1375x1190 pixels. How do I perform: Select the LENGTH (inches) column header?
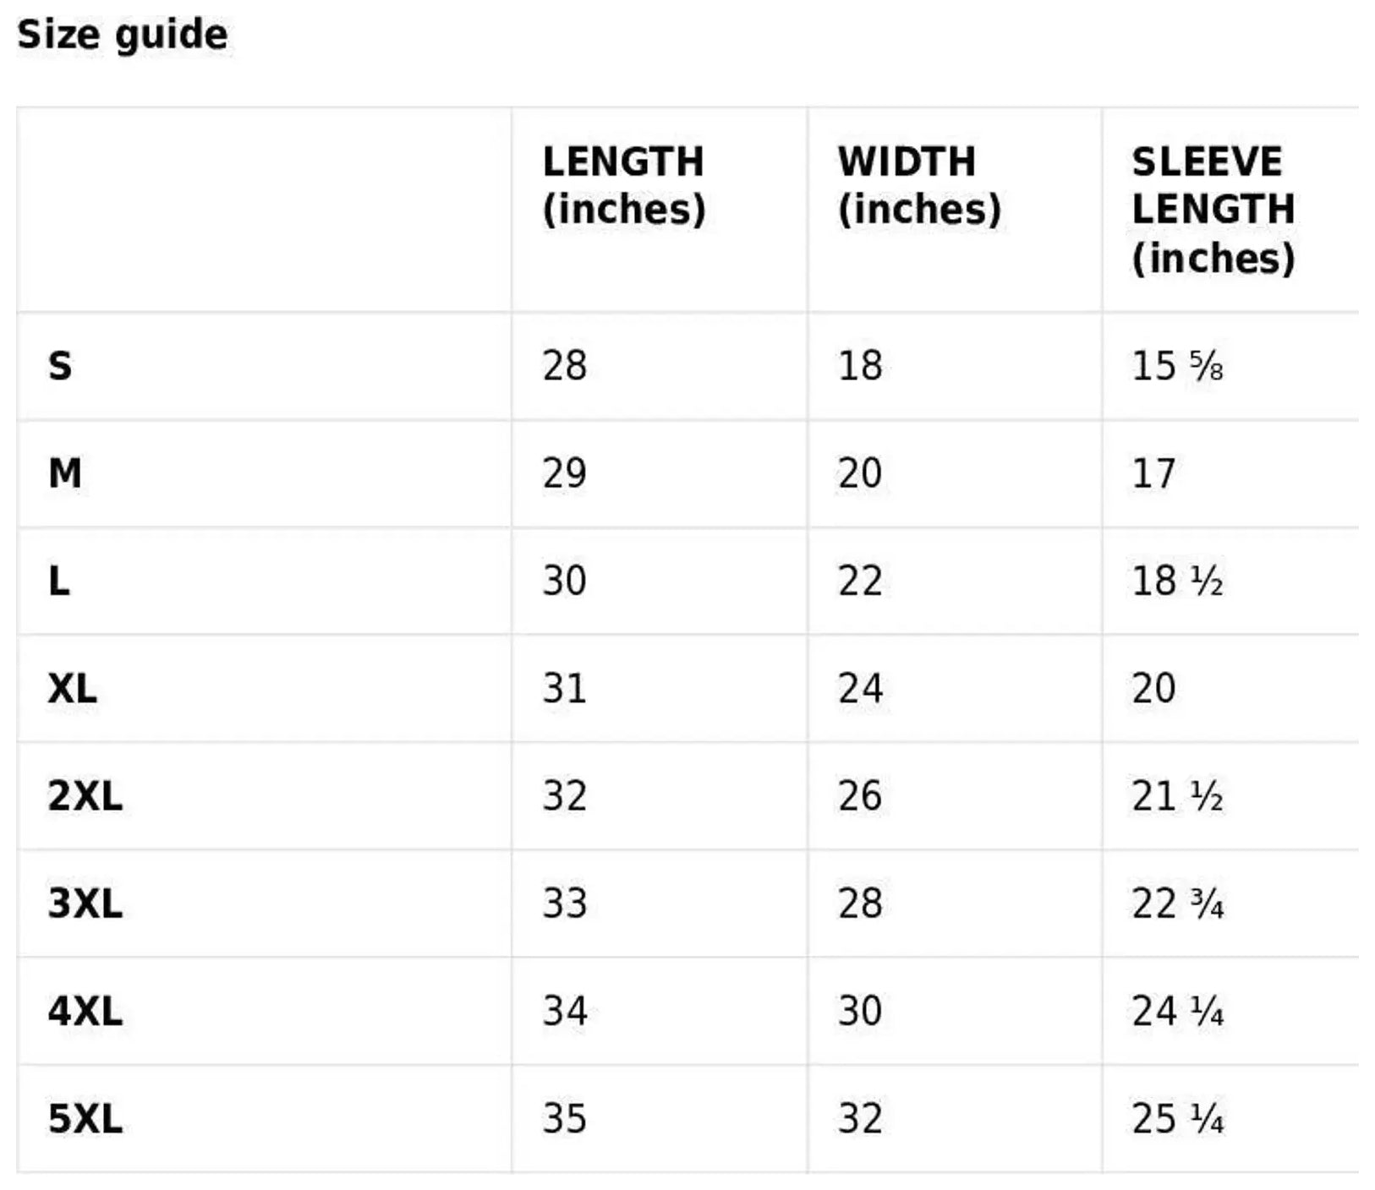[x=623, y=185]
